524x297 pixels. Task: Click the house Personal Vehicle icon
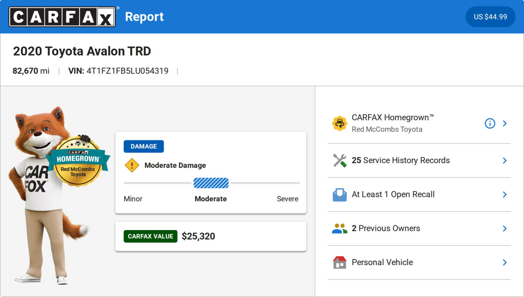pos(339,262)
